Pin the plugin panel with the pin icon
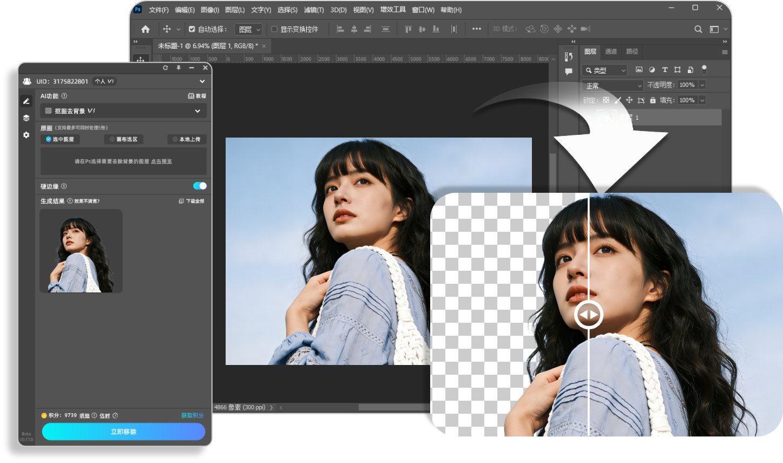The height and width of the screenshot is (463, 783). click(179, 68)
